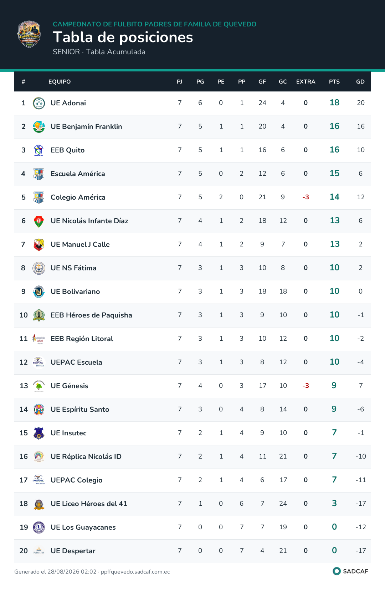The width and height of the screenshot is (385, 590).
Task: Click the UE Los Guayacanes emblem
Action: tap(39, 527)
